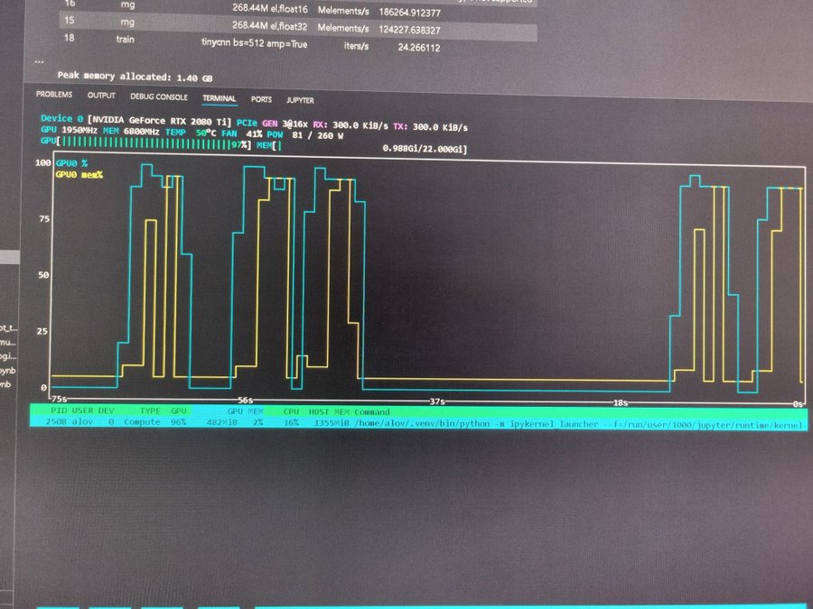This screenshot has height=609, width=813.
Task: Expand the truncated output ellipsis
Action: point(38,60)
